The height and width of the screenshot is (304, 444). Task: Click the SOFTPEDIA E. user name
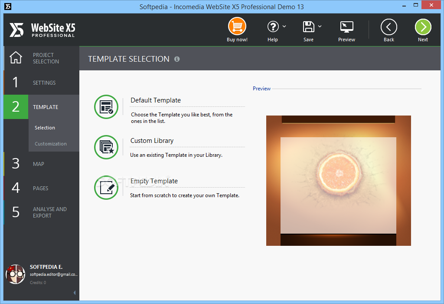pyautogui.click(x=46, y=267)
